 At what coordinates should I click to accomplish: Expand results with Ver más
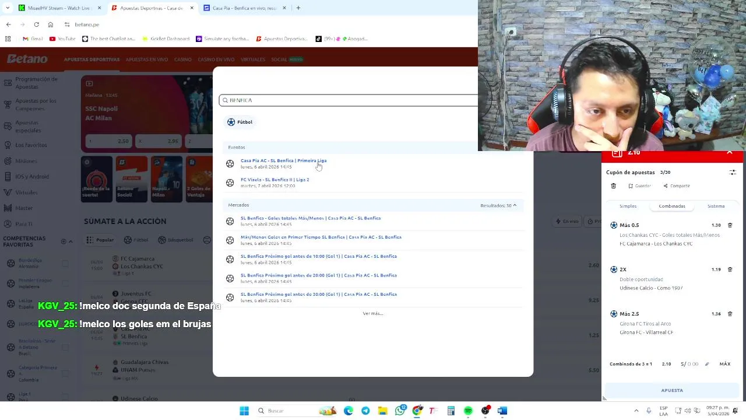click(x=373, y=314)
